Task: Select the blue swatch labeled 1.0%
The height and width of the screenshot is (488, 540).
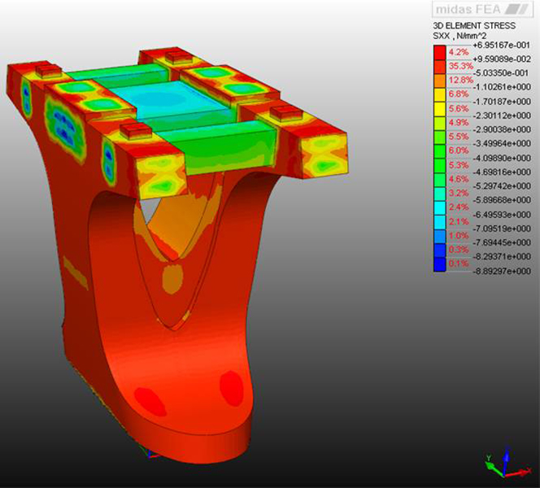Action: click(440, 236)
